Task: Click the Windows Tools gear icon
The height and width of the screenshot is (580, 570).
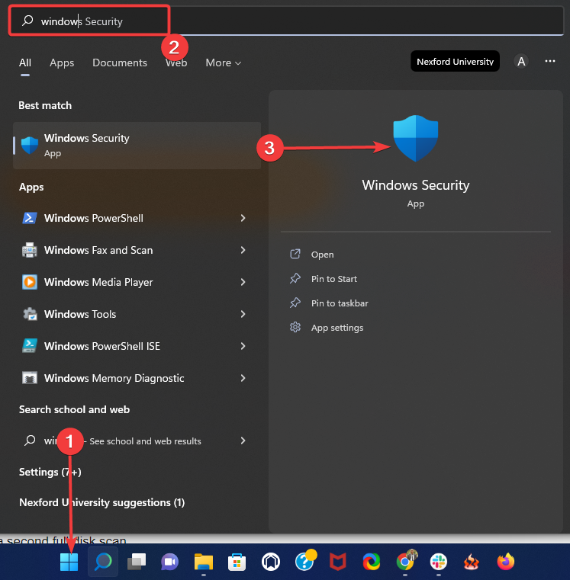Action: [30, 314]
